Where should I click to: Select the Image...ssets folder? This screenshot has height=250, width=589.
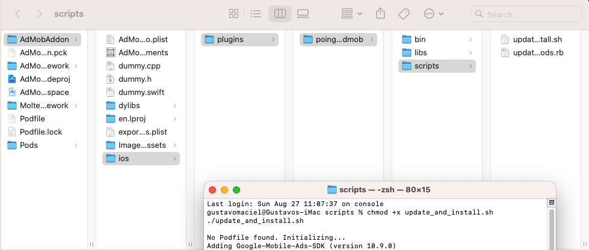coord(141,145)
